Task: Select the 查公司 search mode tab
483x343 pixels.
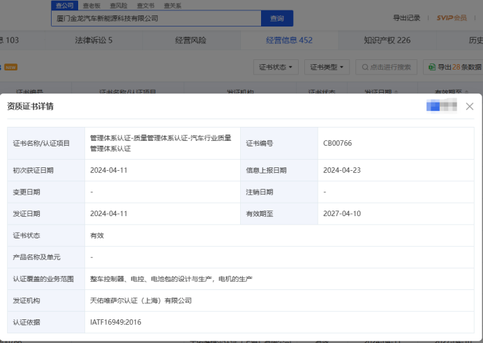Action: point(63,5)
